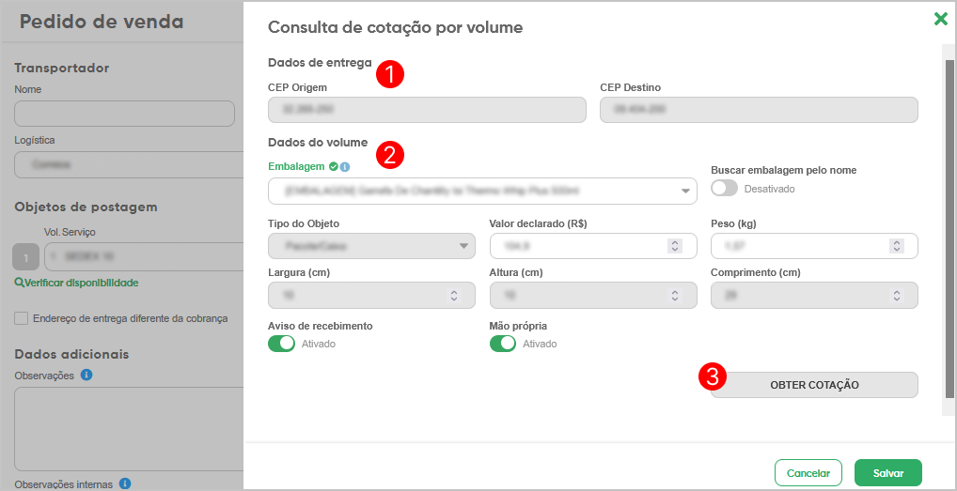The image size is (957, 491).
Task: Click the Dados de entrega heading
Action: tap(320, 62)
